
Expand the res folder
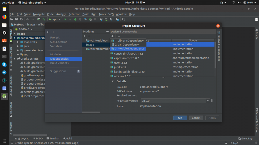[18, 54]
